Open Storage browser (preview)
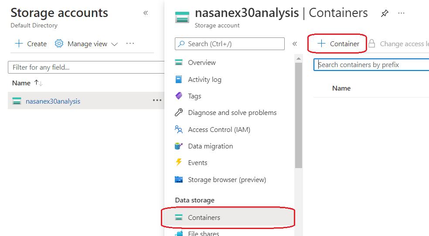 pos(227,180)
